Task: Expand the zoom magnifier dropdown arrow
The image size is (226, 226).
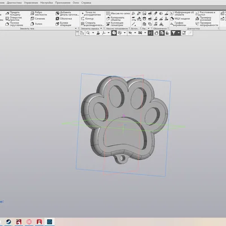Action: pyautogui.click(x=93, y=33)
